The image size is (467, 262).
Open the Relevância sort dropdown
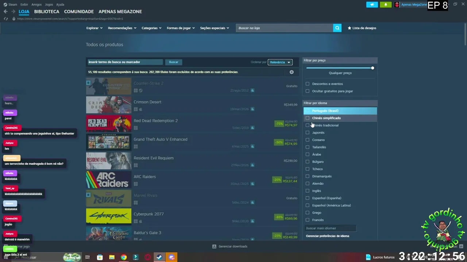(280, 62)
